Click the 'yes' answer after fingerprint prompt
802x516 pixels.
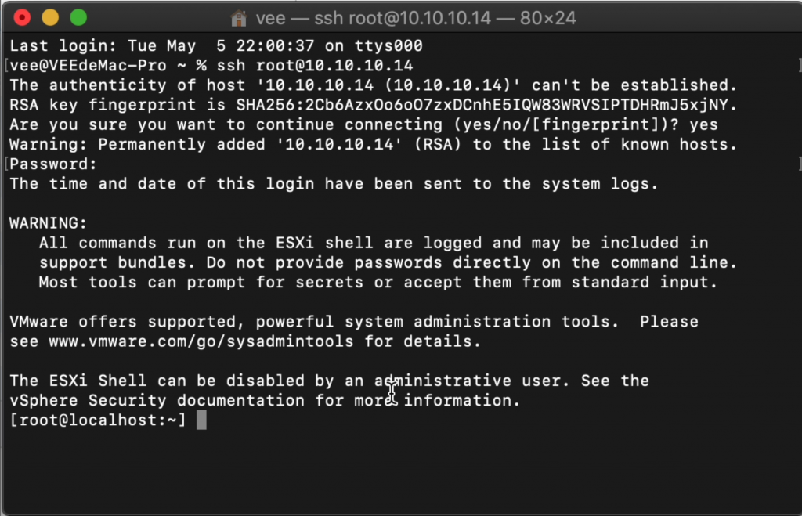pyautogui.click(x=703, y=124)
